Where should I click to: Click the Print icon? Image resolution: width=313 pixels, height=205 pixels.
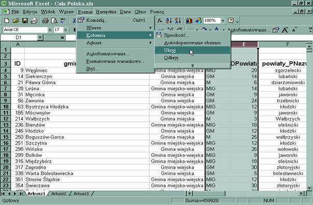coord(45,21)
